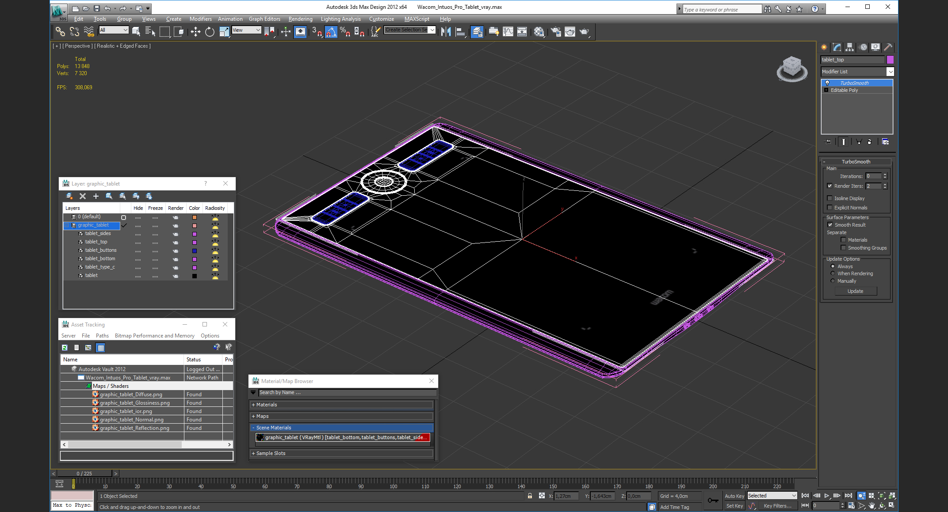Open the selection filter All dropdown
948x512 pixels.
[x=114, y=30]
